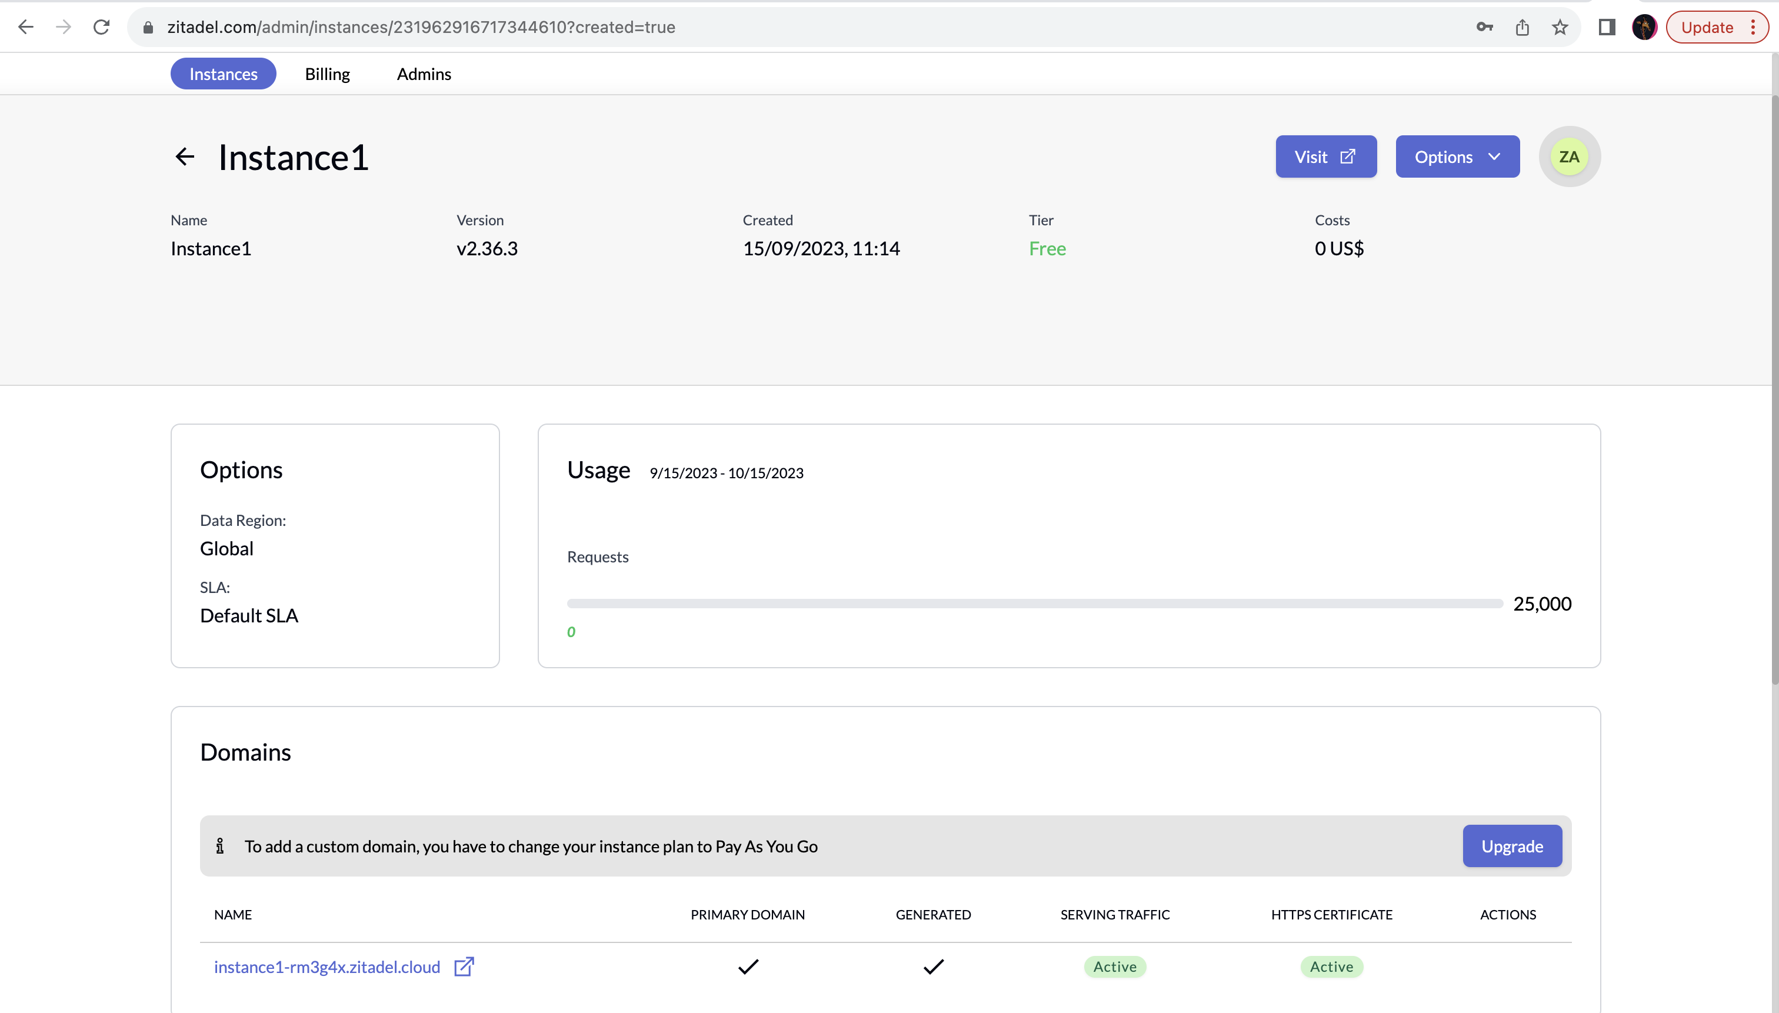Bookmark this page with the star icon
Image resolution: width=1779 pixels, height=1013 pixels.
click(1560, 27)
